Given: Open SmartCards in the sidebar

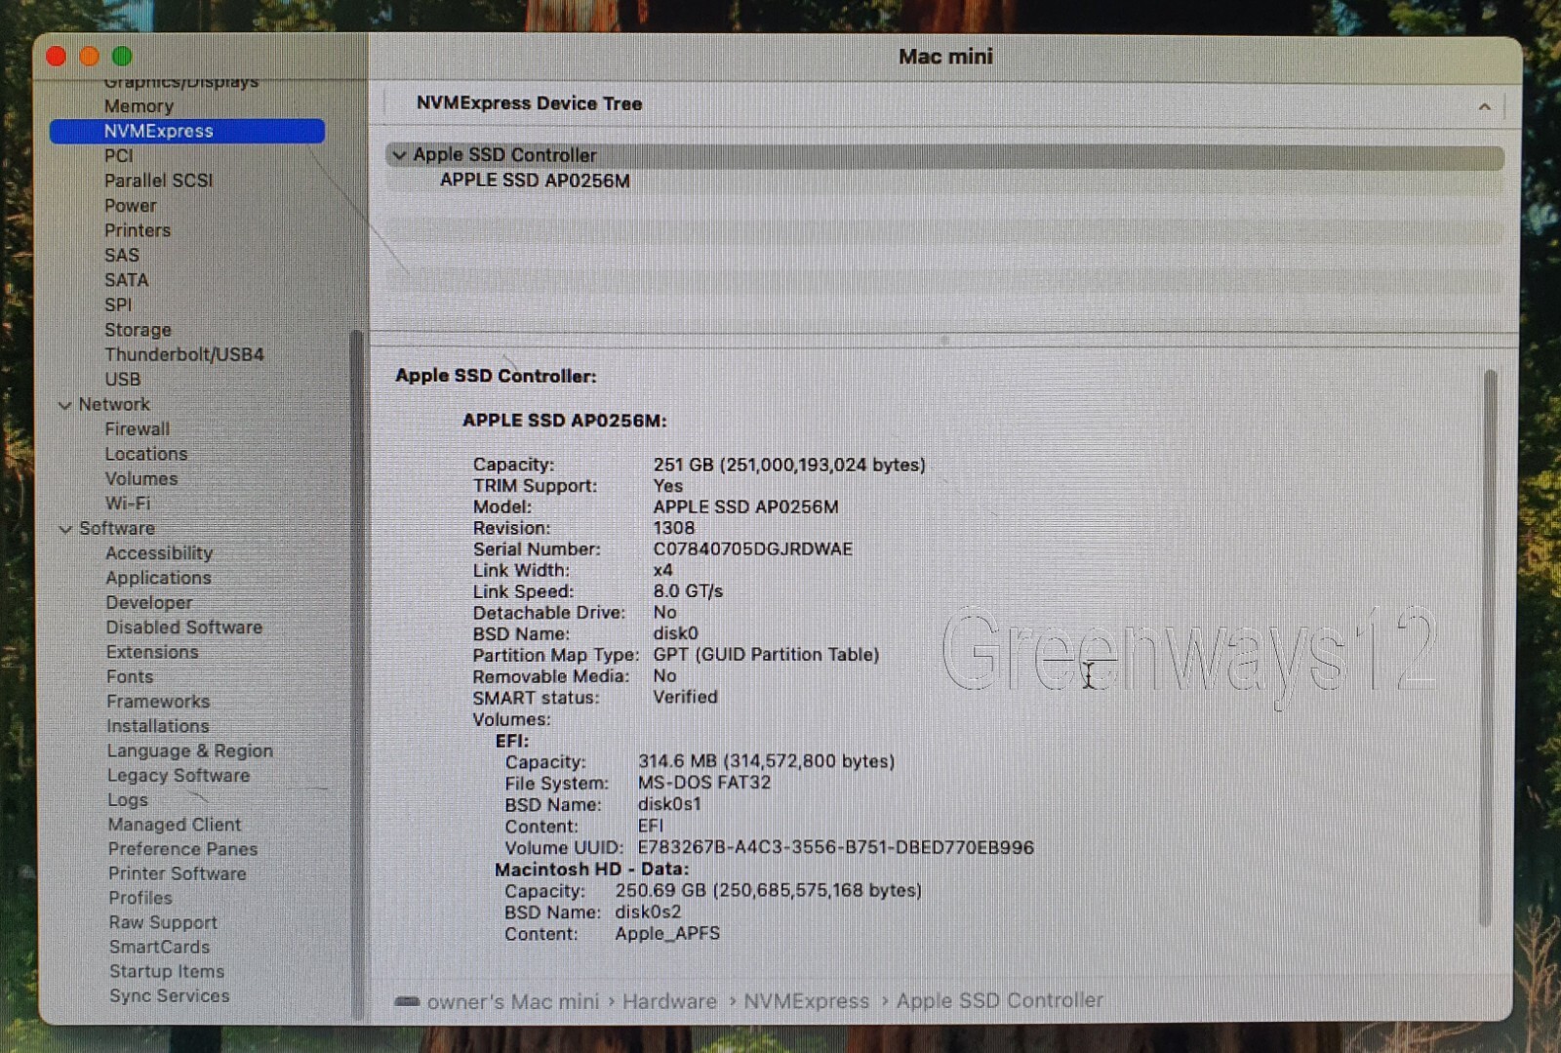Looking at the screenshot, I should point(160,947).
